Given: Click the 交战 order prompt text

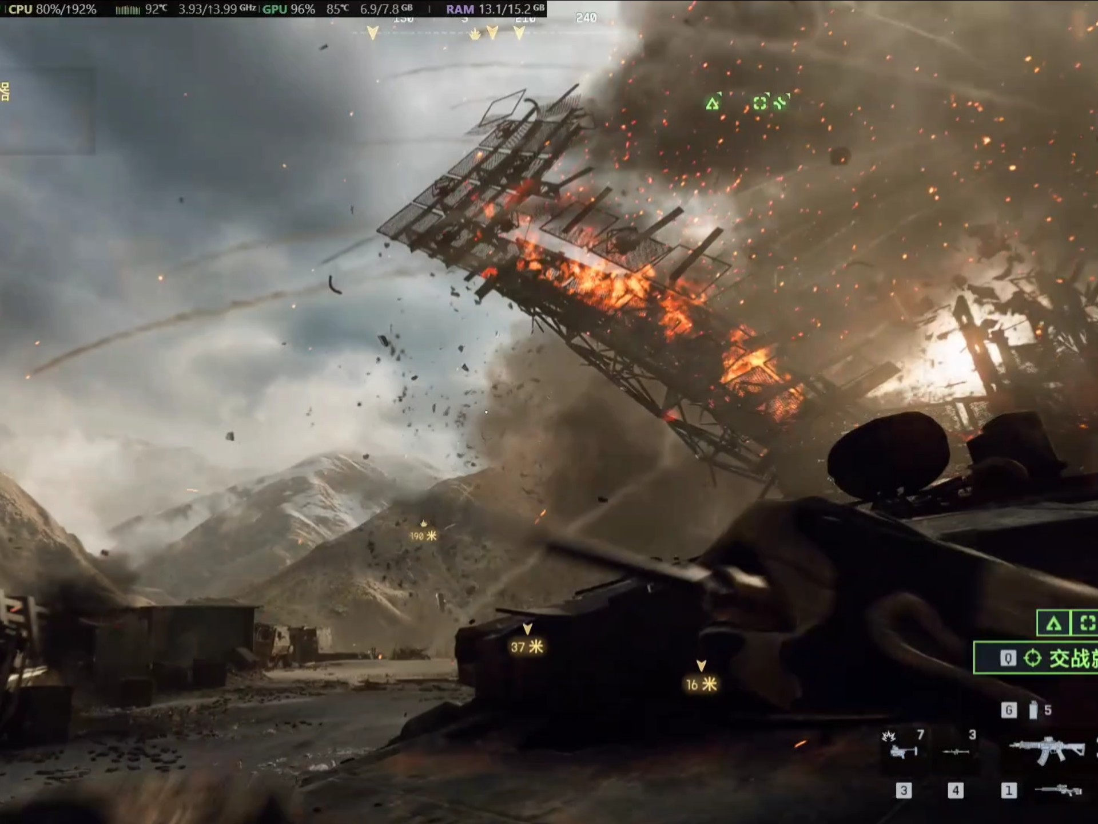Looking at the screenshot, I should coord(1073,659).
